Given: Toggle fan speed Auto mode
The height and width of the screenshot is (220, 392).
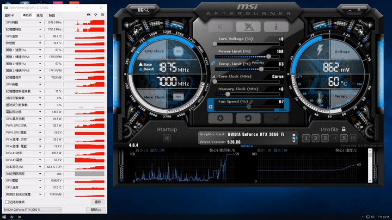Looking at the screenshot, I should [282, 110].
